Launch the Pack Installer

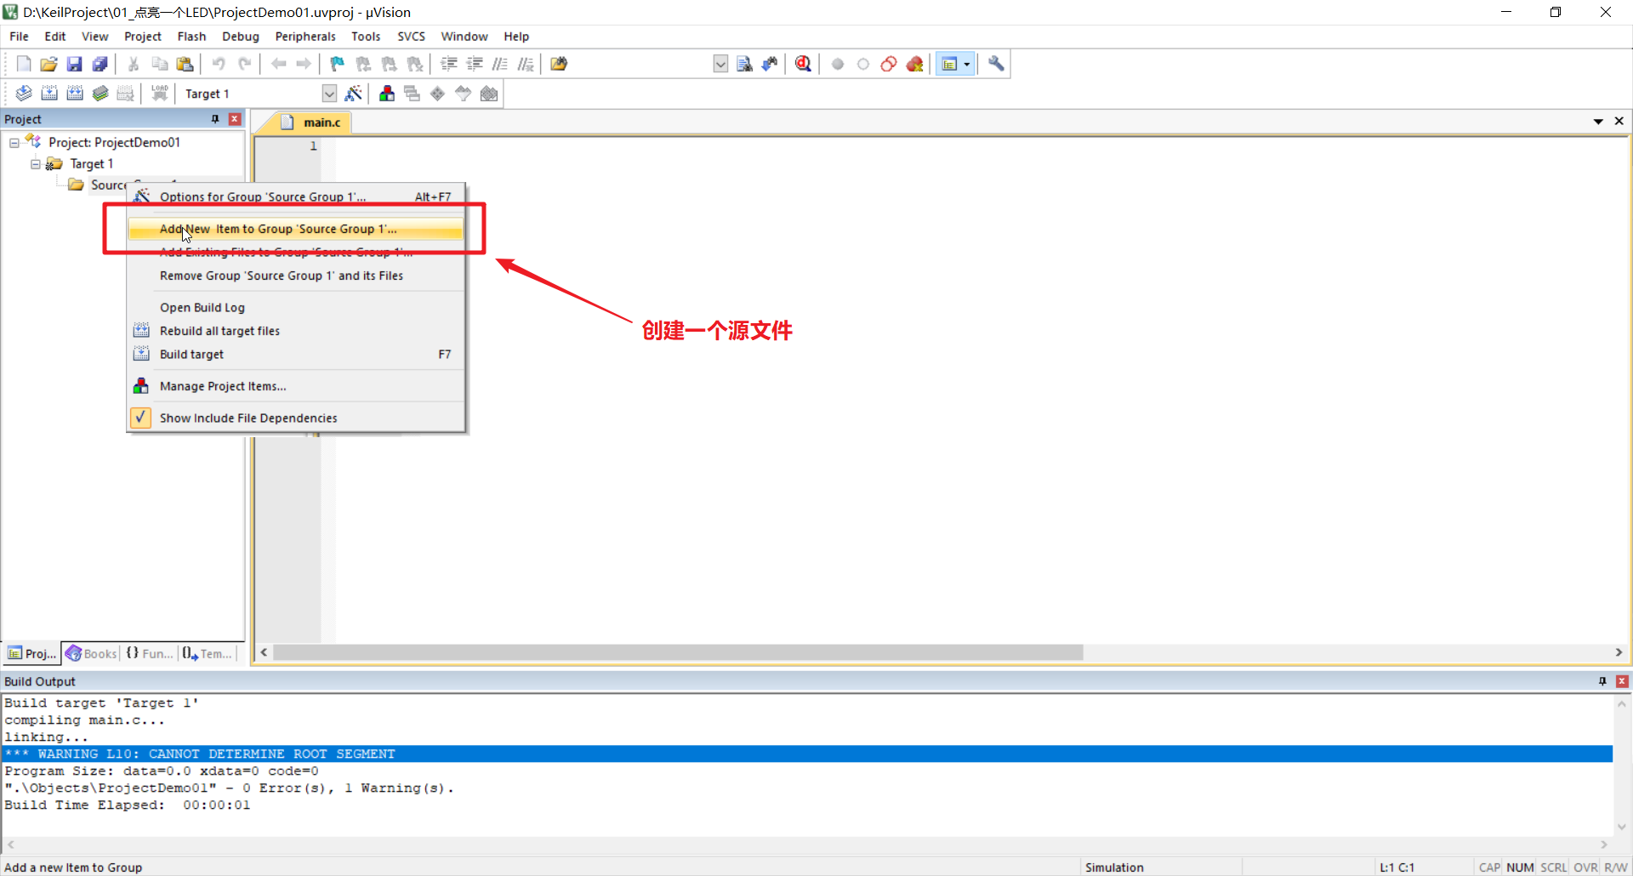tap(489, 94)
